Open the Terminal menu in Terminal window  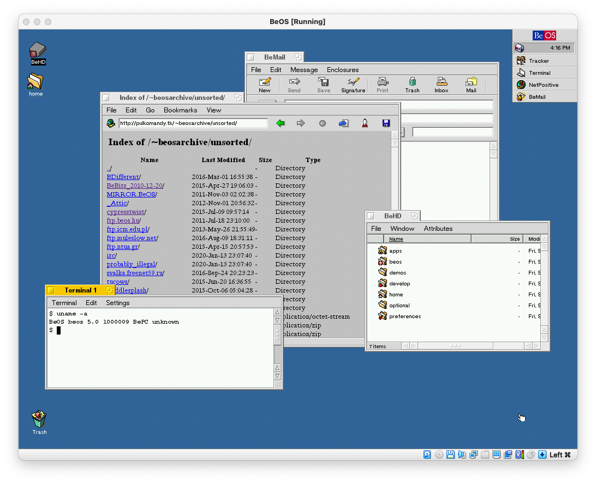coord(64,303)
